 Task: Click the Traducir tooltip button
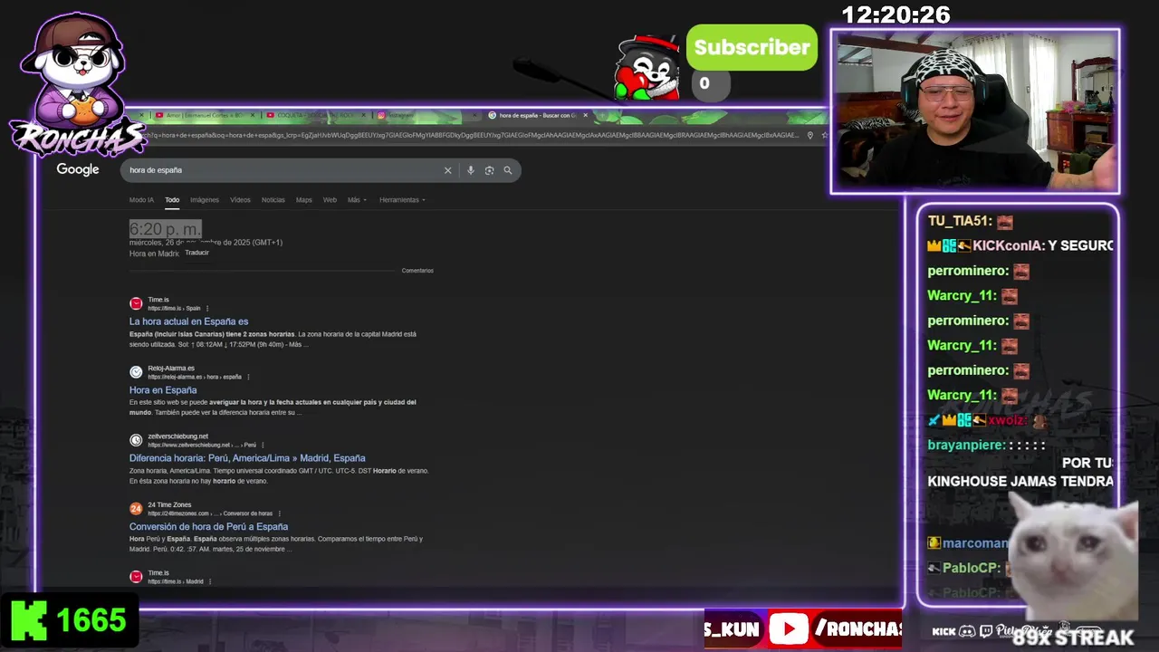coord(197,253)
